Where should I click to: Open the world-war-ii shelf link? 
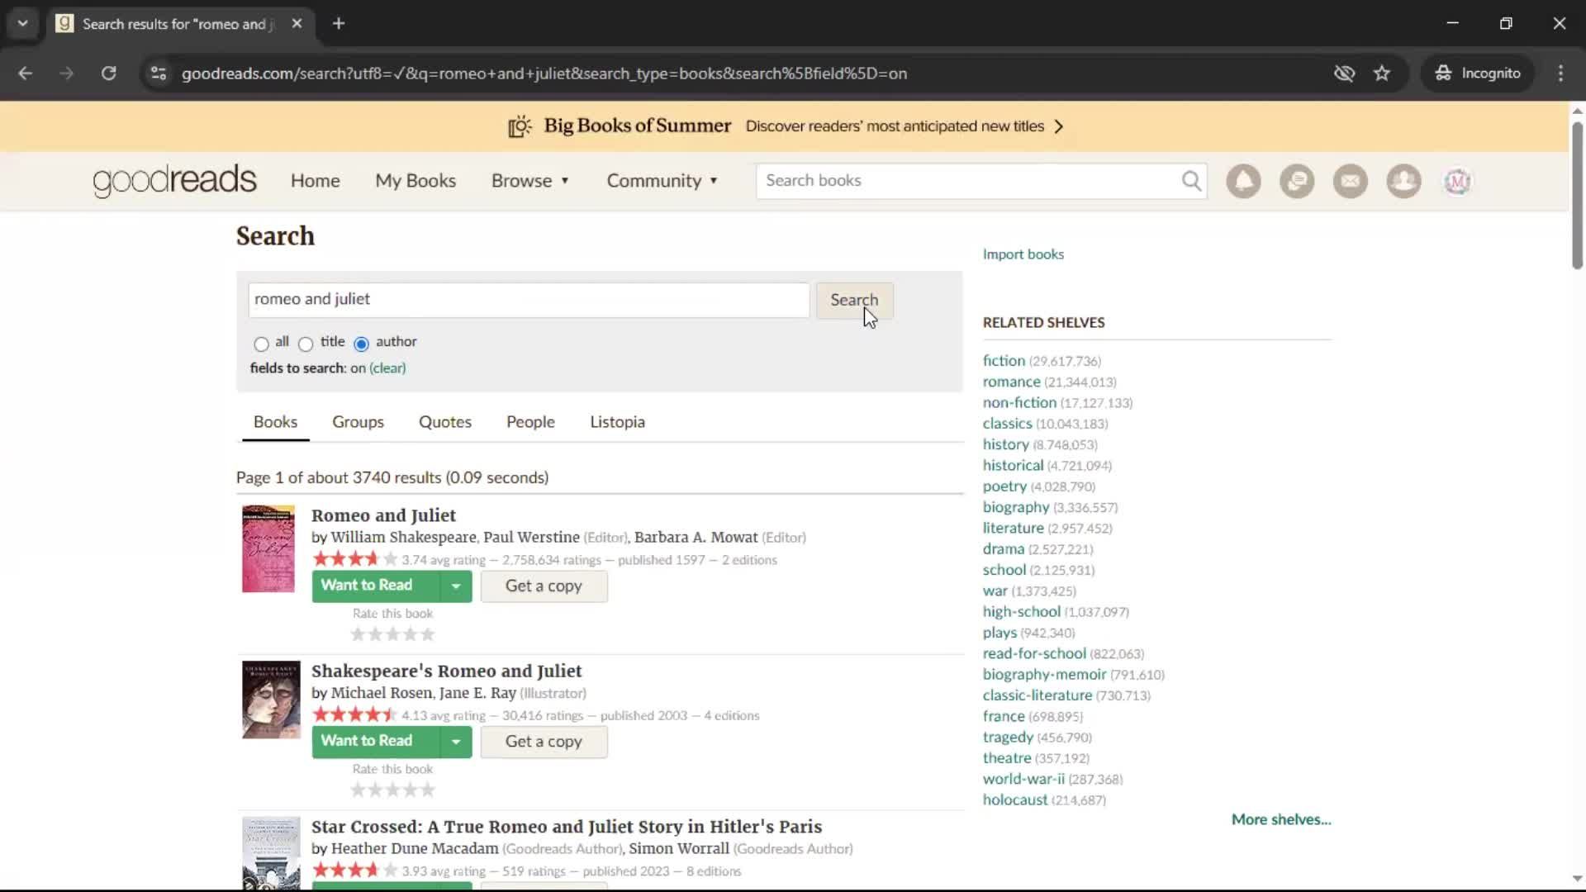click(1023, 779)
